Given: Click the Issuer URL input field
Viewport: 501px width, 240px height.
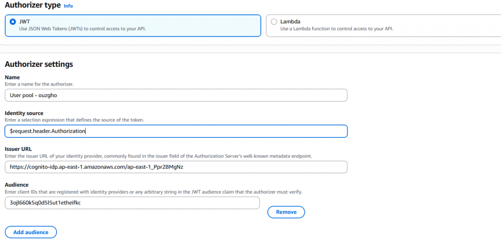Looking at the screenshot, I should (176, 167).
